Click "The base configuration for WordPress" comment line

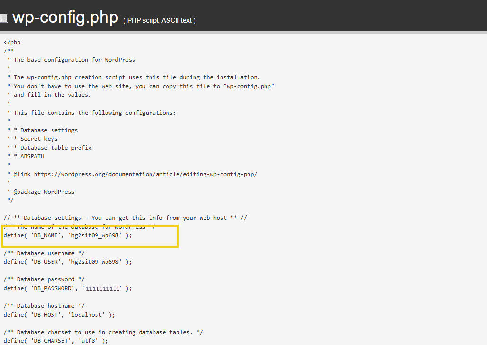point(71,60)
